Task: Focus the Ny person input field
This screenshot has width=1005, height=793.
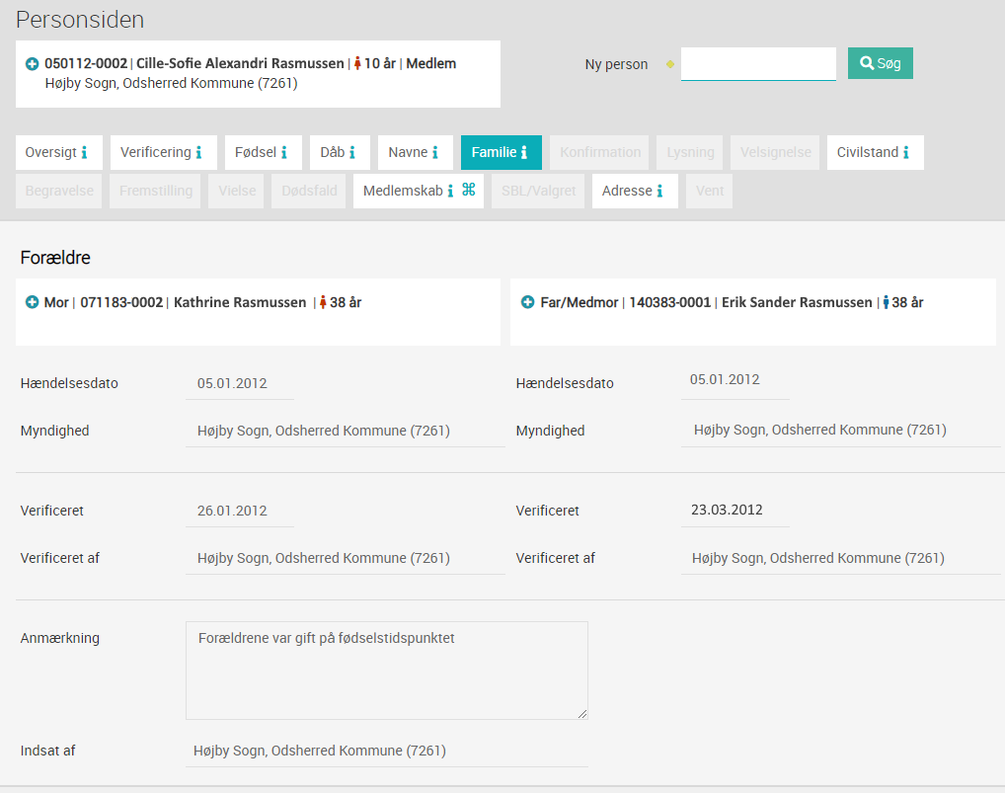Action: pos(758,64)
